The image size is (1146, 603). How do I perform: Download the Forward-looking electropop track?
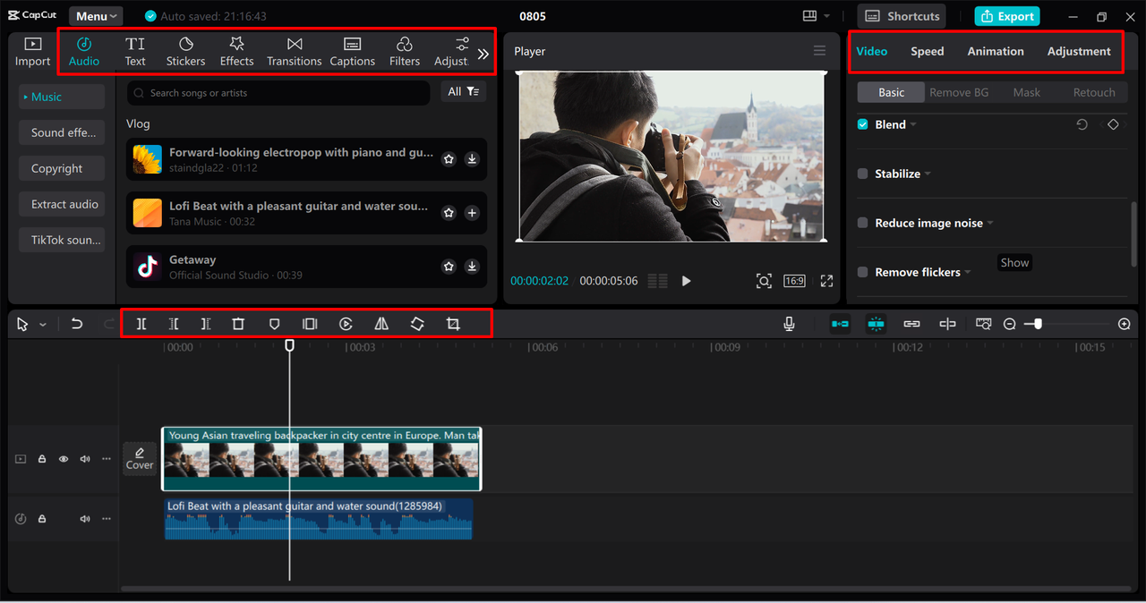(472, 159)
